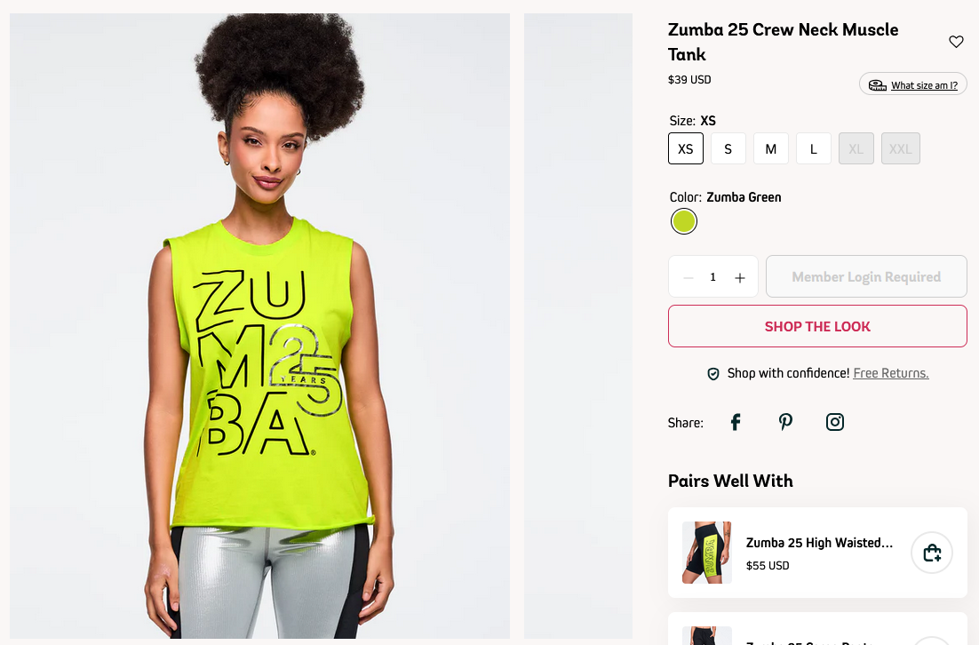Click the quantity input field
Image resolution: width=979 pixels, height=645 pixels.
[x=713, y=277]
